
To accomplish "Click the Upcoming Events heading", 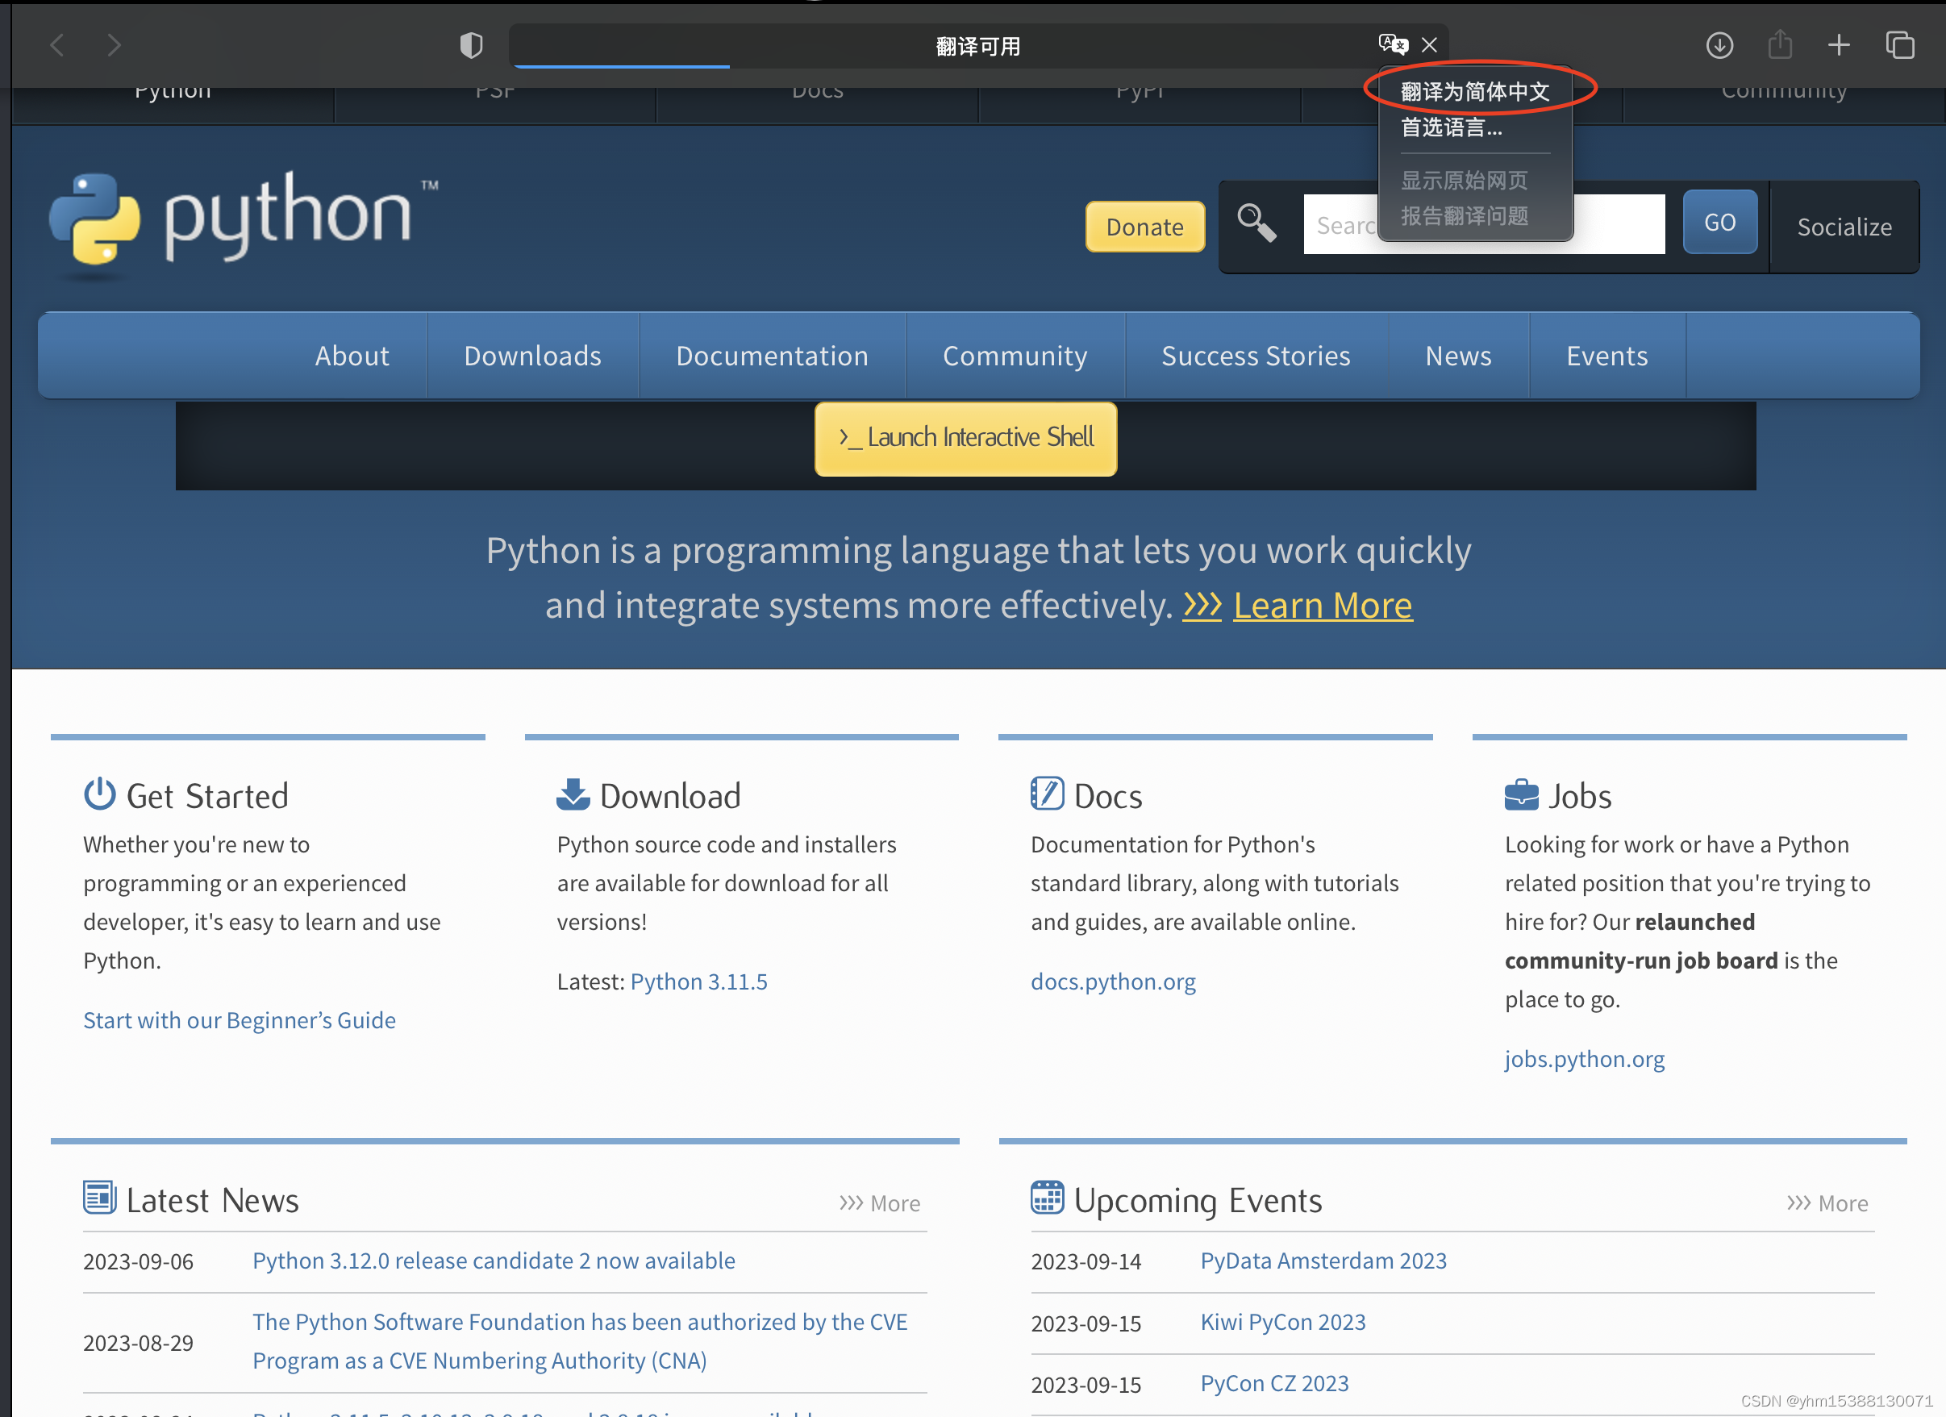I will pos(1198,1201).
